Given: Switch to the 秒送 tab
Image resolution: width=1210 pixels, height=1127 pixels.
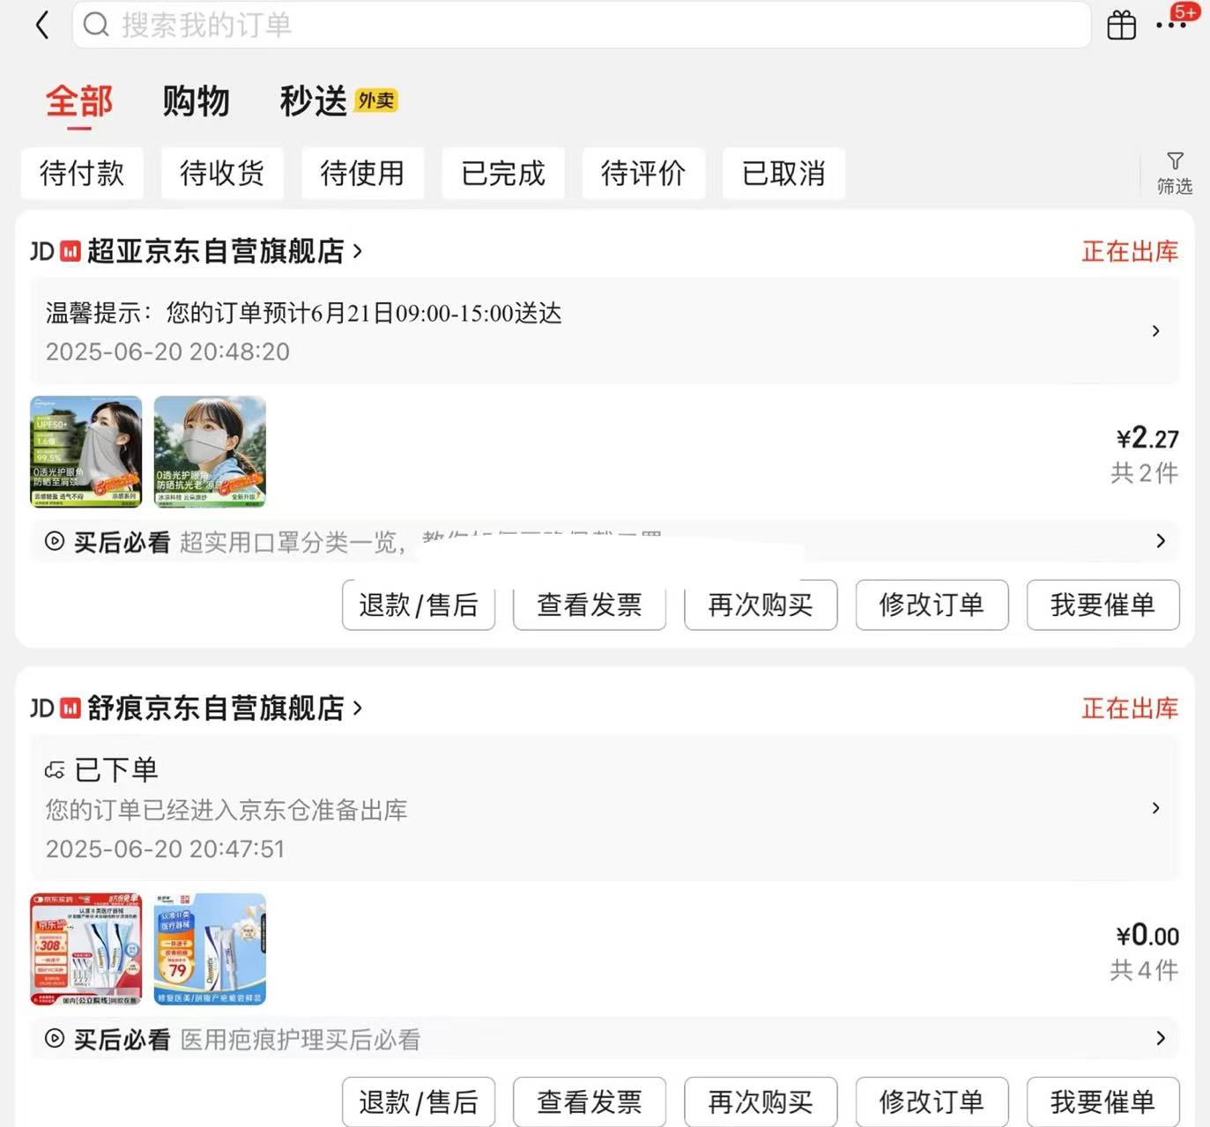Looking at the screenshot, I should pos(314,101).
